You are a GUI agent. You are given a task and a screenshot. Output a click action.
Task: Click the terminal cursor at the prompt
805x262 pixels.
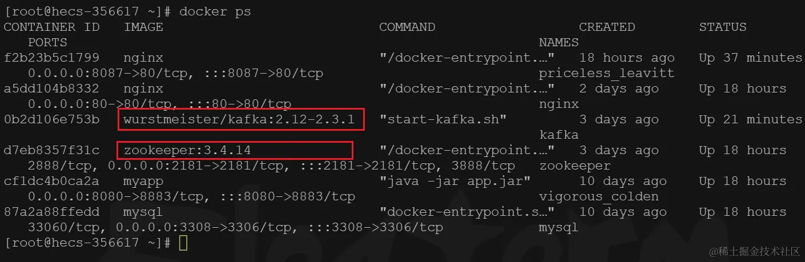pyautogui.click(x=182, y=243)
